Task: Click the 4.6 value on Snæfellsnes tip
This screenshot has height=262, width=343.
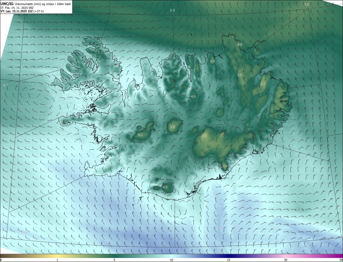Action: coord(64,122)
